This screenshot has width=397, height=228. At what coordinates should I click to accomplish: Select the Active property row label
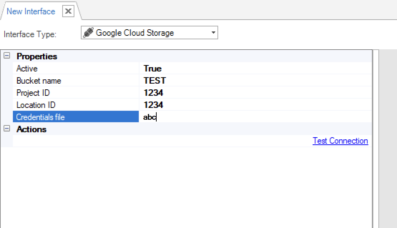point(27,69)
